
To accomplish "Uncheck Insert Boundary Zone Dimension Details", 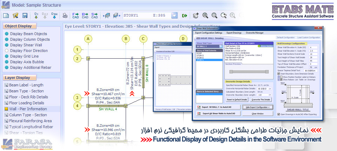I will (x=279, y=73).
